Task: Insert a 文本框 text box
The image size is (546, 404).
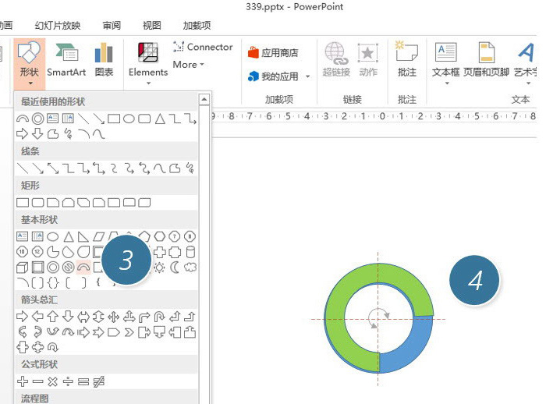Action: click(x=445, y=59)
